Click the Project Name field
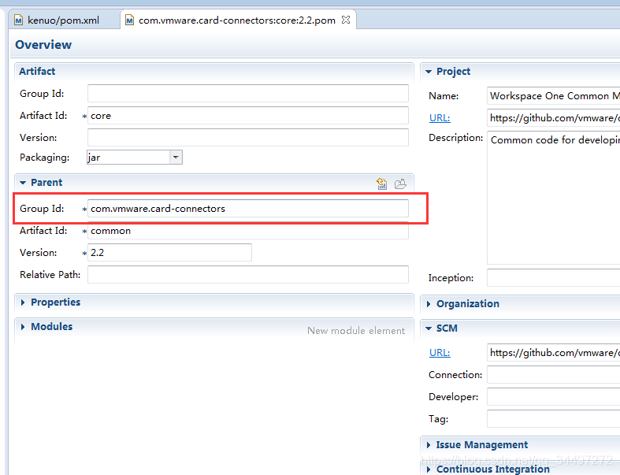This screenshot has width=620, height=475. (x=553, y=96)
